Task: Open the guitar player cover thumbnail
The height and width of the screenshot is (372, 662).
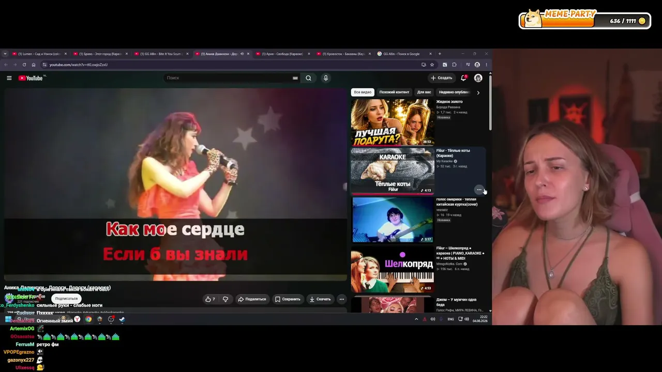Action: [393, 220]
